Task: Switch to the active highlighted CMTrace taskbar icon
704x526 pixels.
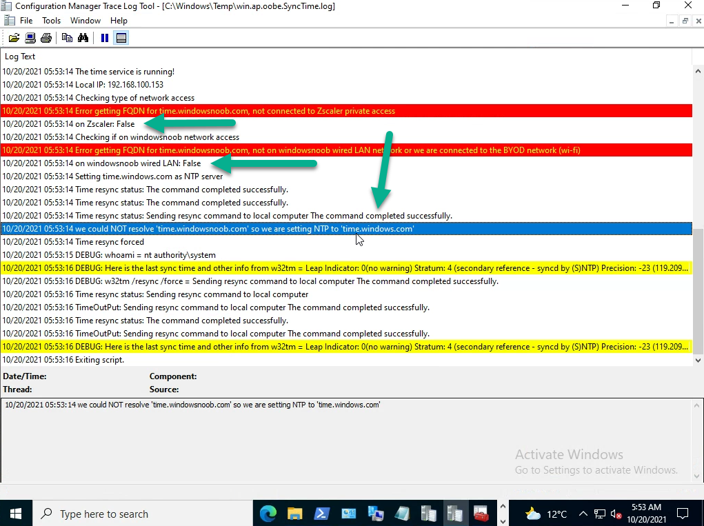Action: tap(455, 514)
